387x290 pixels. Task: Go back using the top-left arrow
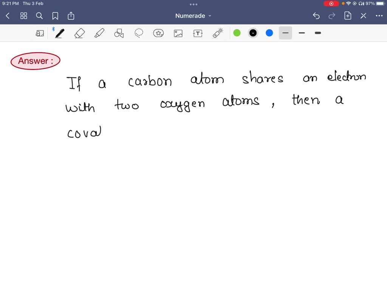pos(8,16)
